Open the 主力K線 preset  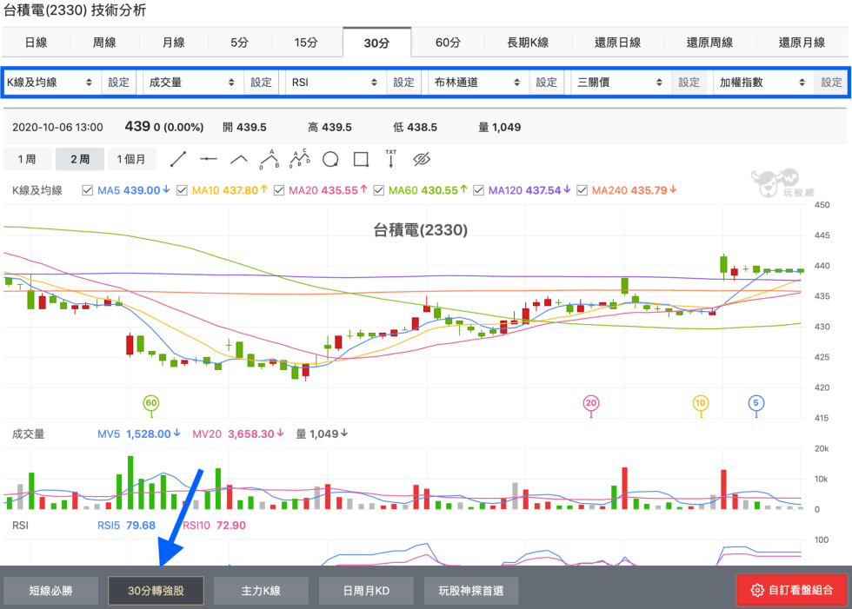pyautogui.click(x=261, y=591)
